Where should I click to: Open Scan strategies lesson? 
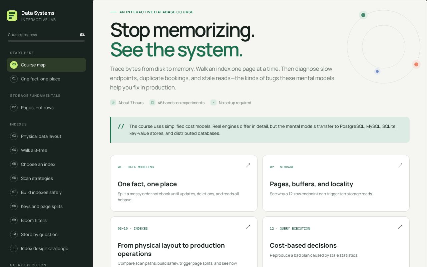[x=46, y=178]
